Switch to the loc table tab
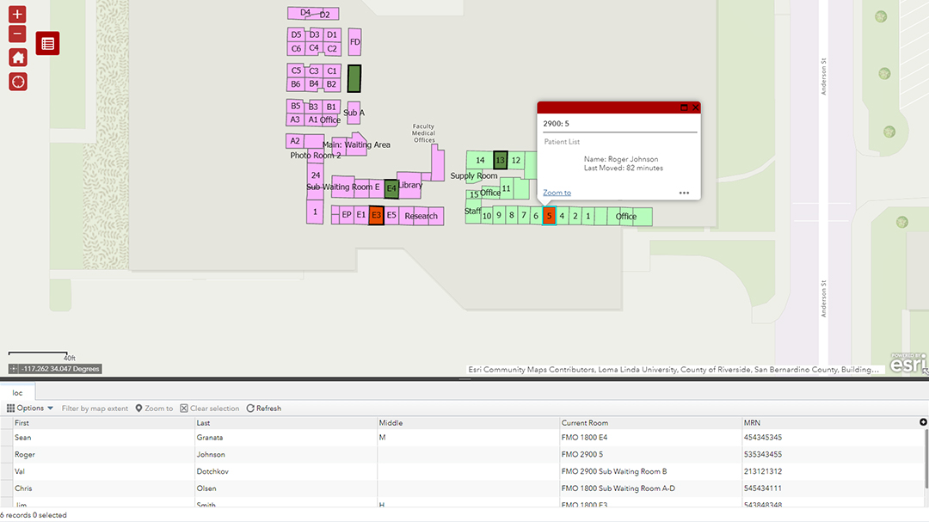 [18, 393]
